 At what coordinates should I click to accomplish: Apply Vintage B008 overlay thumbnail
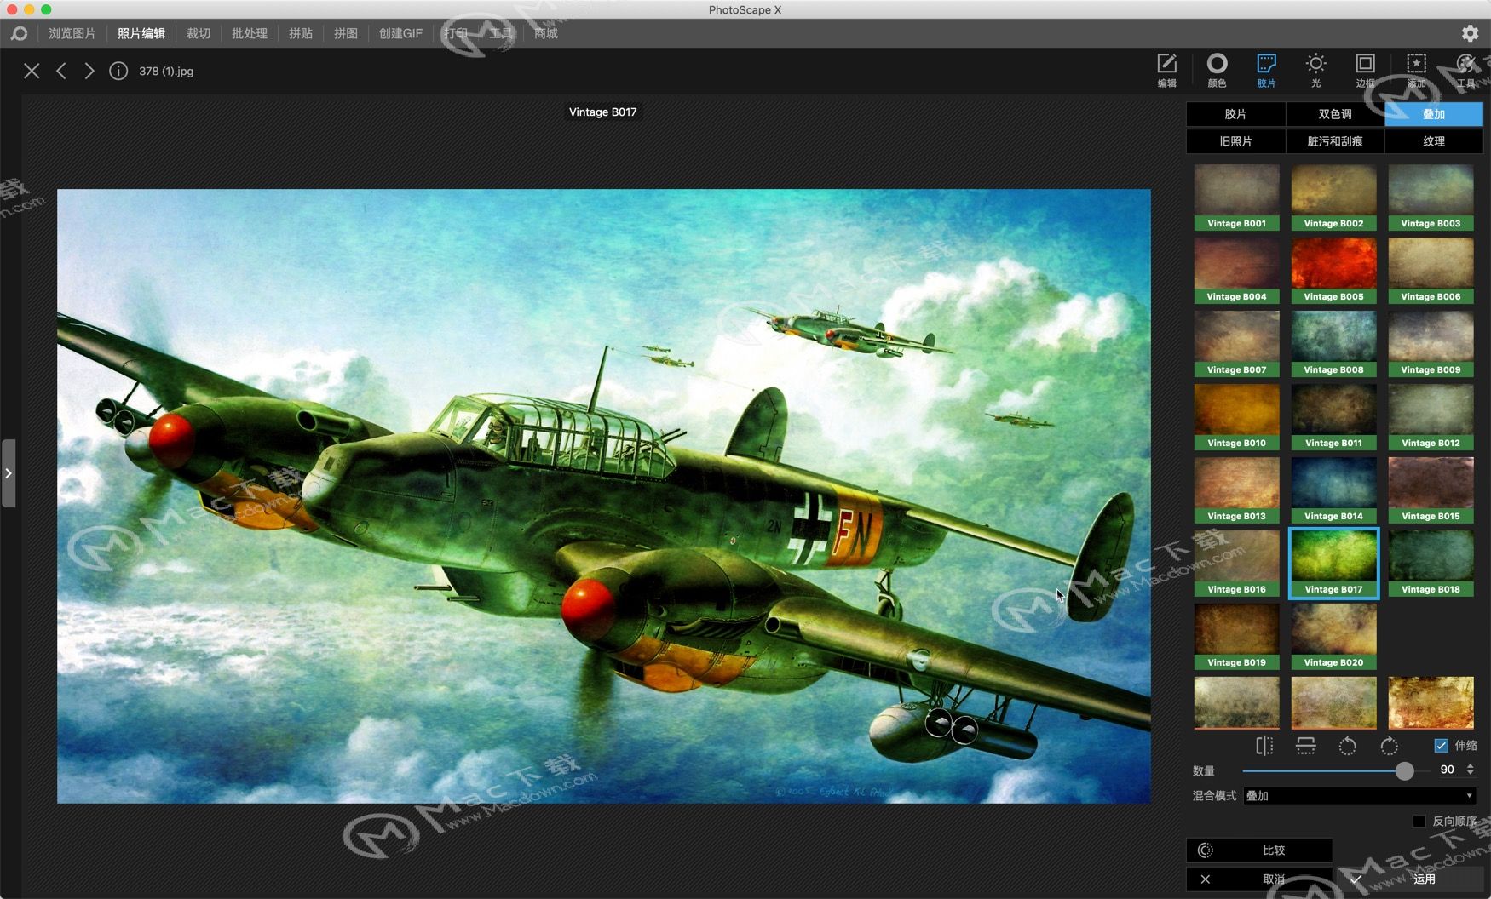[x=1333, y=344]
